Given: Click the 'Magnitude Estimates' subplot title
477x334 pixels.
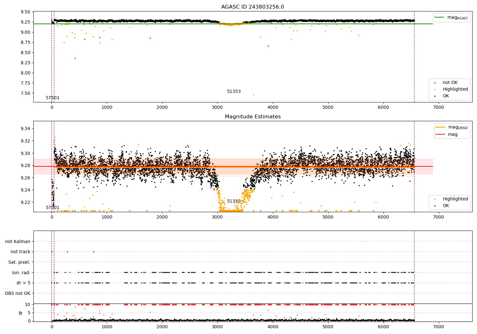Looking at the screenshot, I should (x=252, y=117).
